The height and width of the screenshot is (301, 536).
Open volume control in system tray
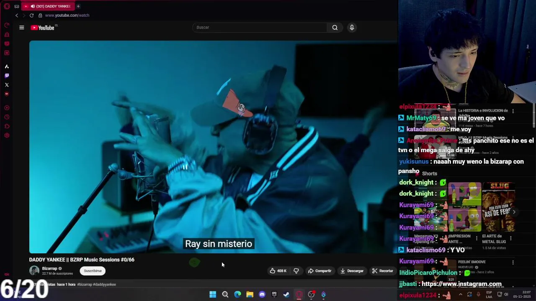pyautogui.click(x=506, y=294)
